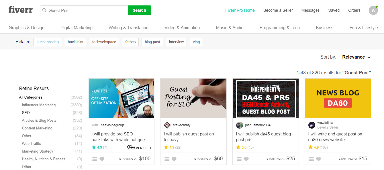384x170 pixels.
Task: Click the search magnifier icon
Action: 44,10
